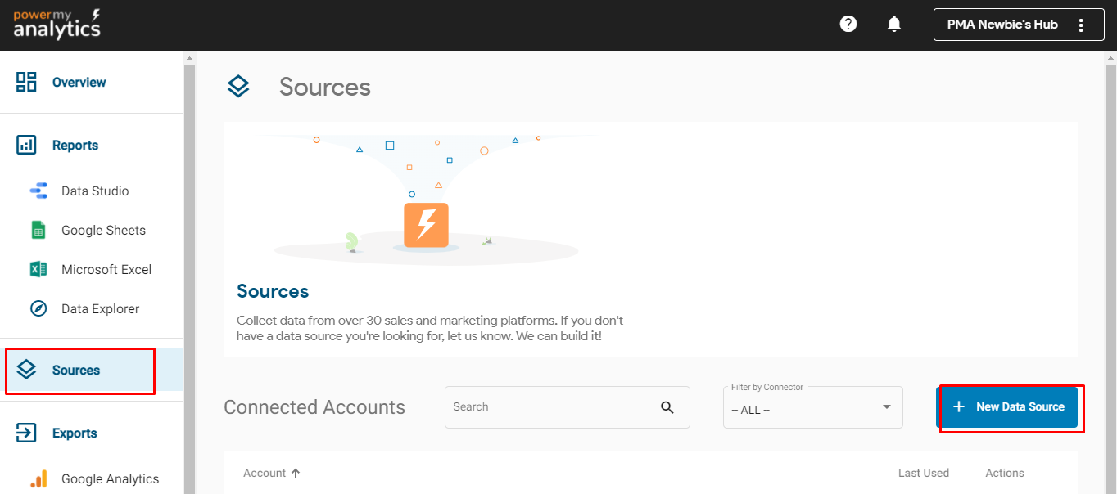This screenshot has height=494, width=1117.
Task: Click the Google Sheets icon
Action: (x=38, y=230)
